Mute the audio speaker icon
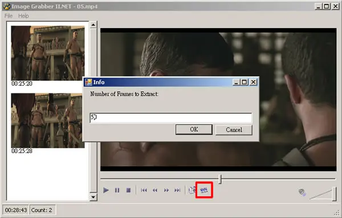 pyautogui.click(x=302, y=192)
